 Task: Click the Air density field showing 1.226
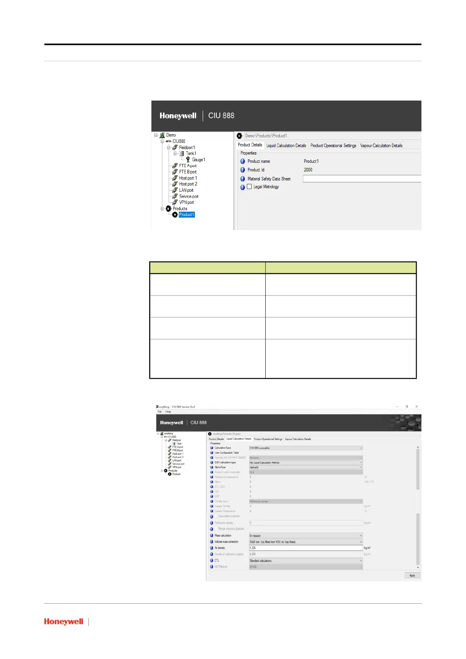[306, 548]
